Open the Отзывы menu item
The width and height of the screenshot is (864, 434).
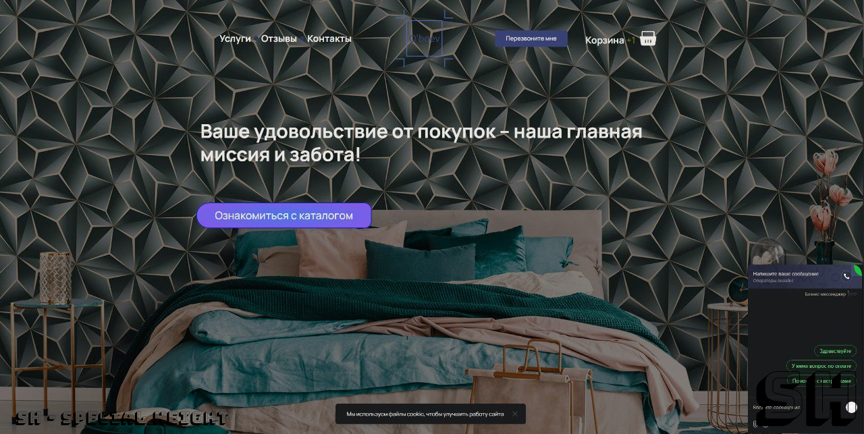tap(279, 38)
